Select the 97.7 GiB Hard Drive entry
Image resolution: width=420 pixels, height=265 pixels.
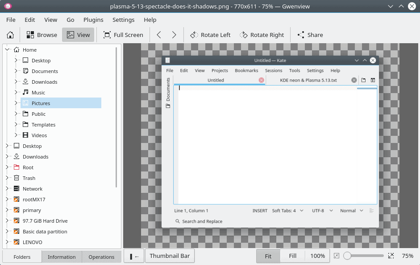tap(45, 221)
